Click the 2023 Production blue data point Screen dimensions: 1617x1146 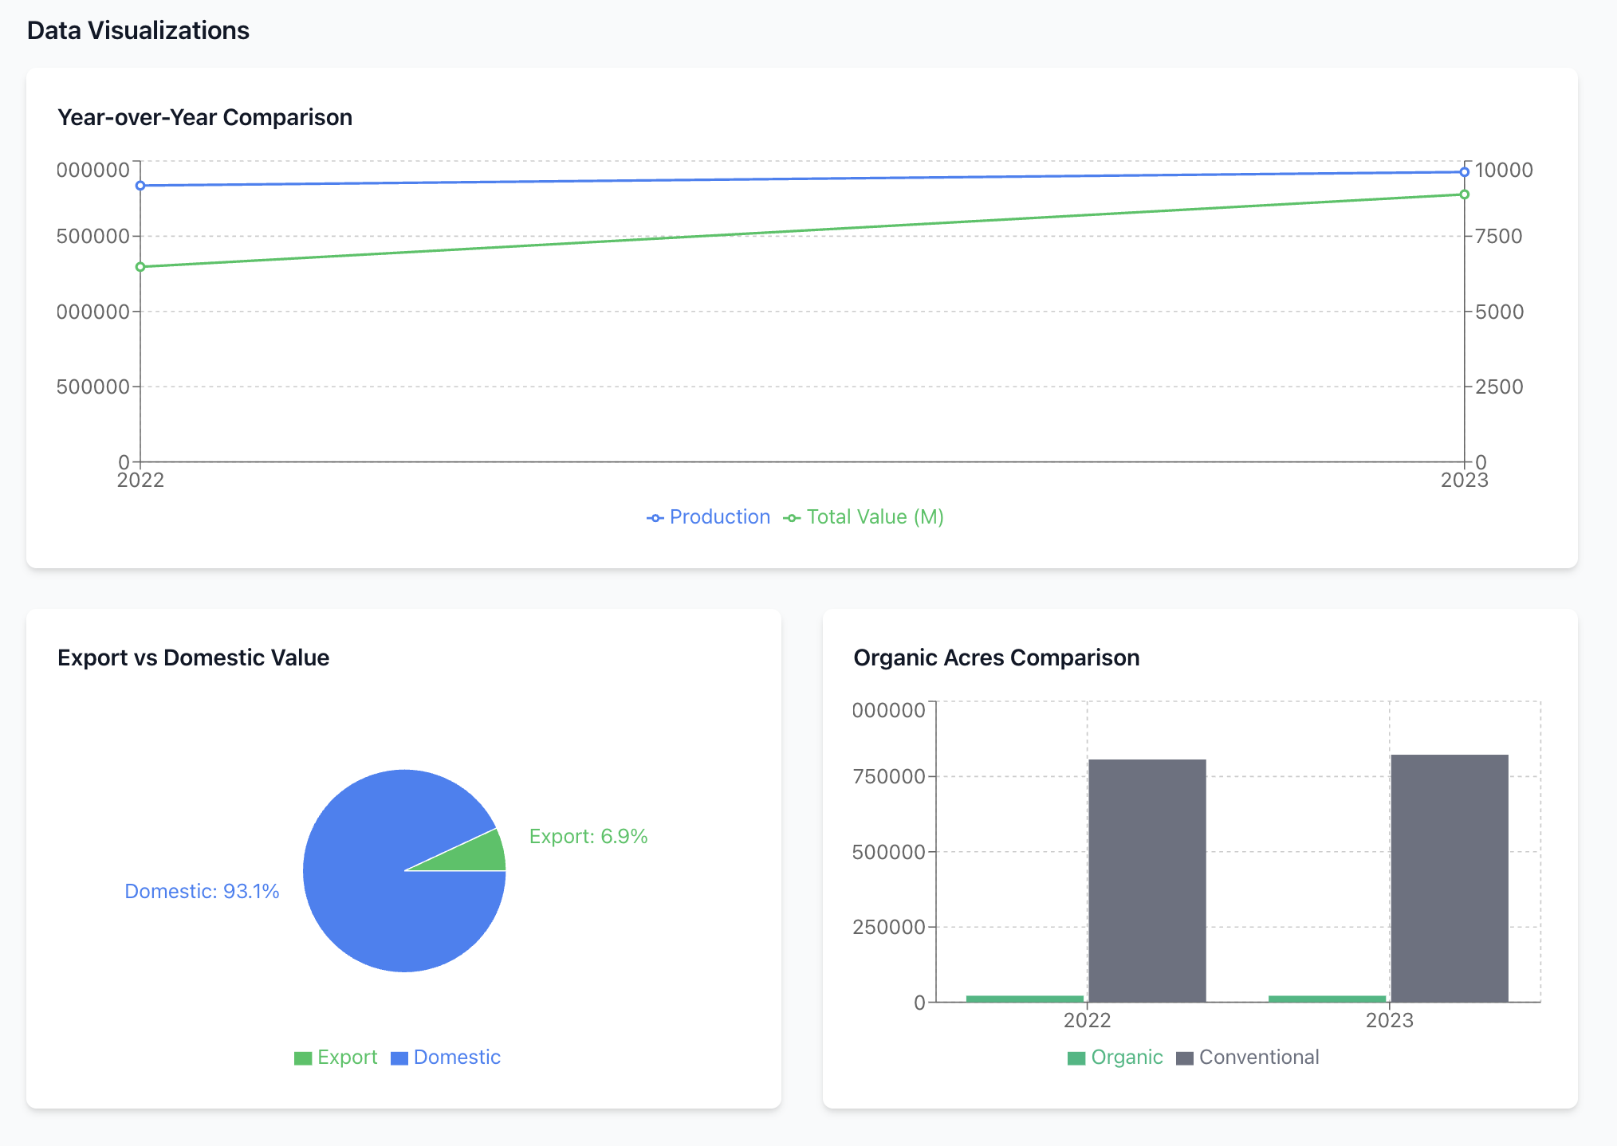1464,172
